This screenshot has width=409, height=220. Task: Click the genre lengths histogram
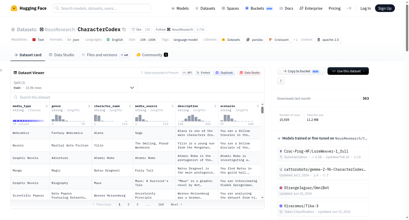tap(68, 118)
